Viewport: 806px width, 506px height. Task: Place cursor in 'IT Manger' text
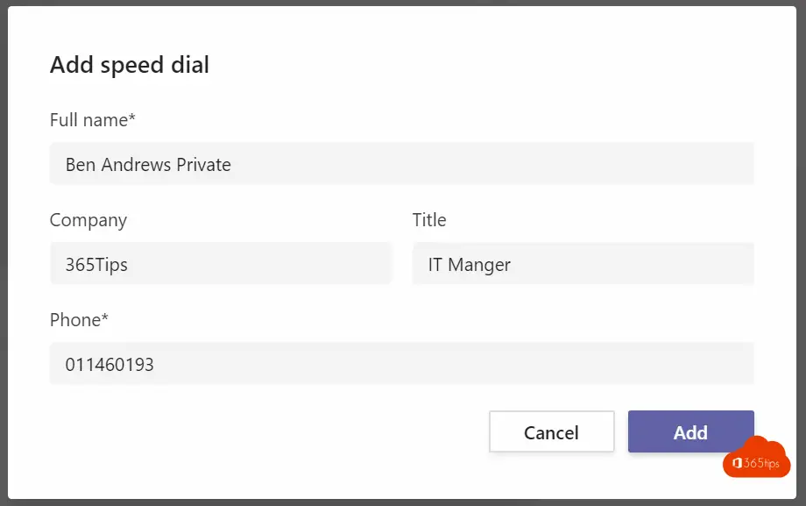tap(470, 265)
